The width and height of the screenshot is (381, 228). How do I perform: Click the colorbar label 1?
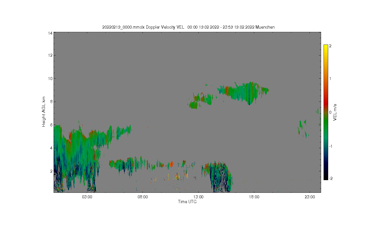(330, 79)
